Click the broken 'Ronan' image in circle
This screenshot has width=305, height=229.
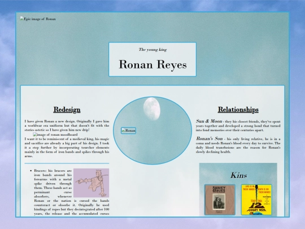pyautogui.click(x=128, y=131)
